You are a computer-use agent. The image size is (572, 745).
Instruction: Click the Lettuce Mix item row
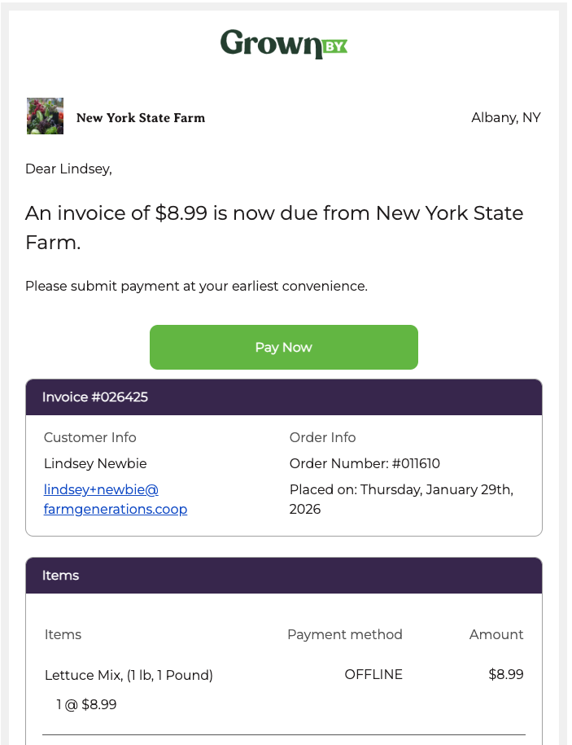(129, 675)
